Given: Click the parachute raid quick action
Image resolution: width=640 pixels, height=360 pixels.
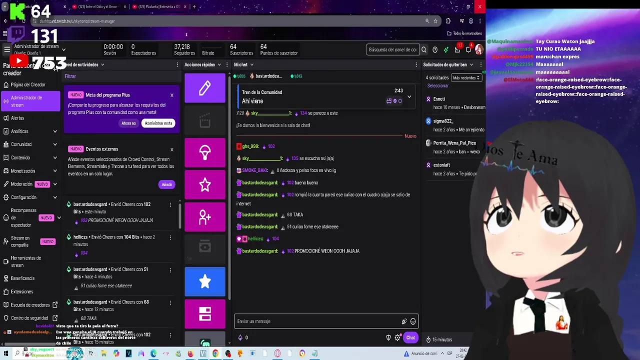Looking at the screenshot, I should coord(205,152).
